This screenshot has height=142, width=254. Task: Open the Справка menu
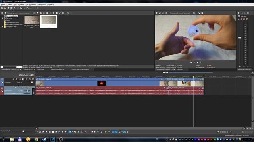[x=50, y=4]
